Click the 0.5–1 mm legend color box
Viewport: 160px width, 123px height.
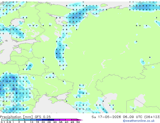click(x=10, y=120)
